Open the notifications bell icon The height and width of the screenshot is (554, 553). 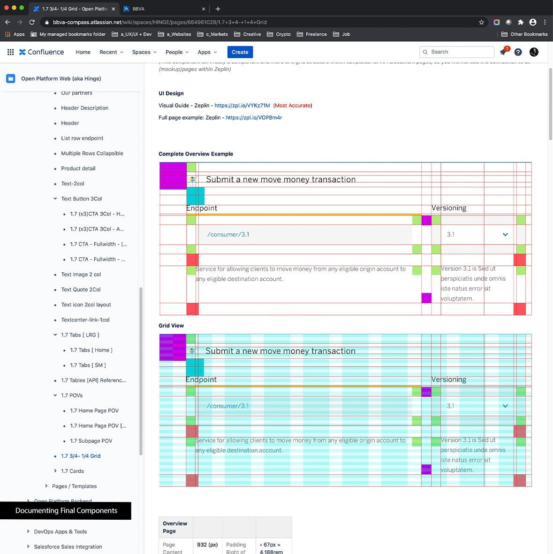pyautogui.click(x=503, y=52)
